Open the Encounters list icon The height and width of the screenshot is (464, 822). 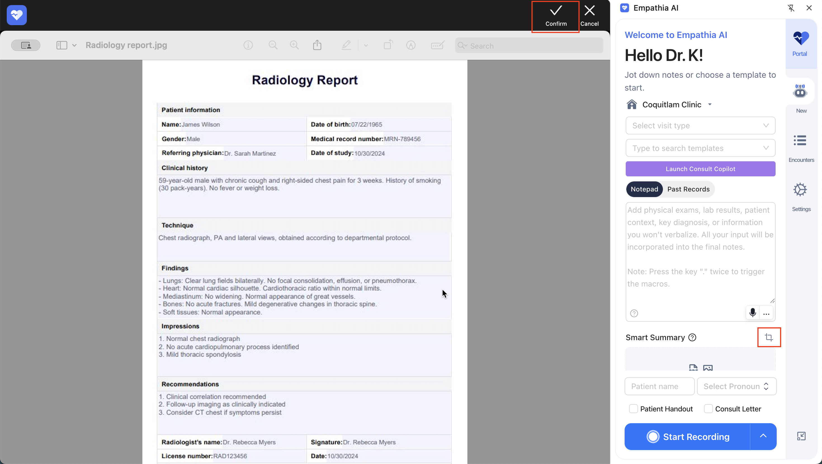[x=800, y=140]
